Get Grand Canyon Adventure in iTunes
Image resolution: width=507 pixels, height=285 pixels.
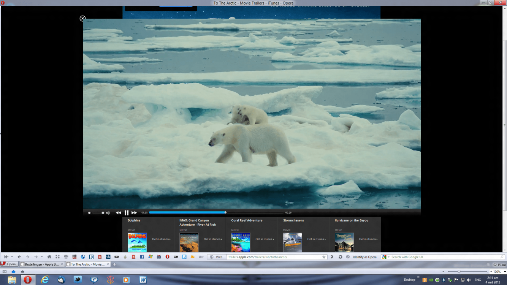point(213,239)
